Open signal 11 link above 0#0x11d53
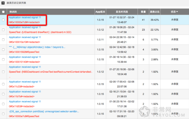The width and height of the screenshot is (189, 119). (25, 101)
